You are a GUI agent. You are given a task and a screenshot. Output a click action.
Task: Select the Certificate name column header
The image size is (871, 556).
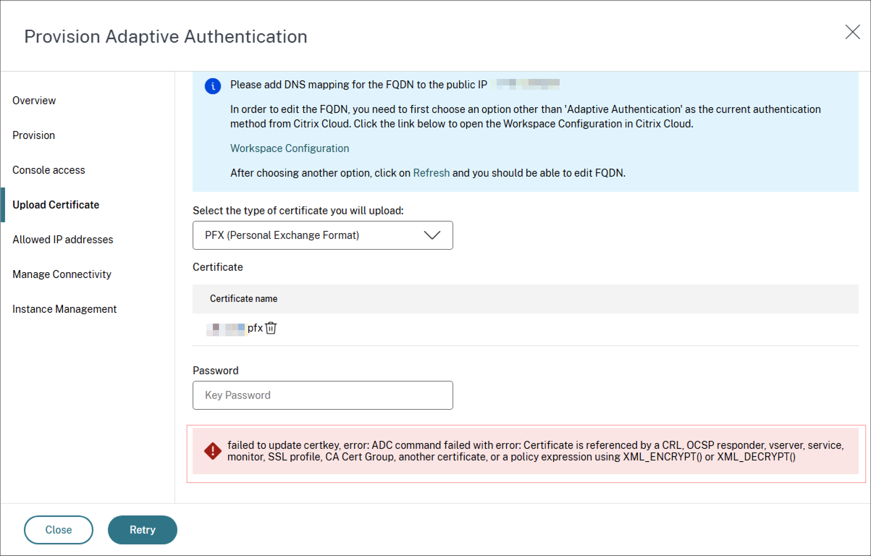[x=243, y=299]
